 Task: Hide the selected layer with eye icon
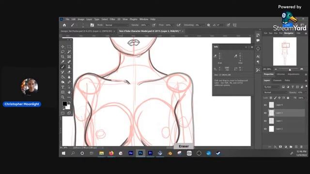point(265,113)
